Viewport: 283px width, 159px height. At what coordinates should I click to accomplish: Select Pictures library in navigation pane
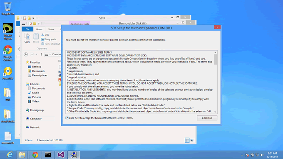[x=35, y=97]
